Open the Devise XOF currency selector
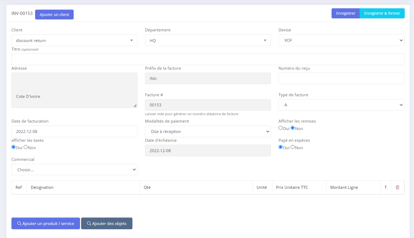The width and height of the screenshot is (414, 238). [x=341, y=40]
